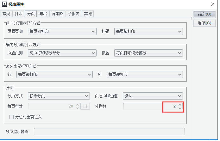Click the 分页方式 label
220x141 pixels.
pyautogui.click(x=15, y=96)
